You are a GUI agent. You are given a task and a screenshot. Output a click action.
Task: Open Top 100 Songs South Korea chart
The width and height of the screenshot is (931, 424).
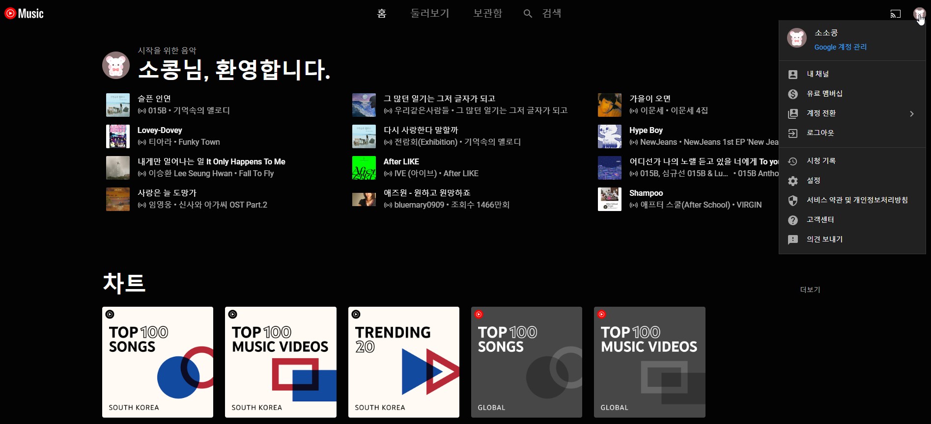(158, 362)
